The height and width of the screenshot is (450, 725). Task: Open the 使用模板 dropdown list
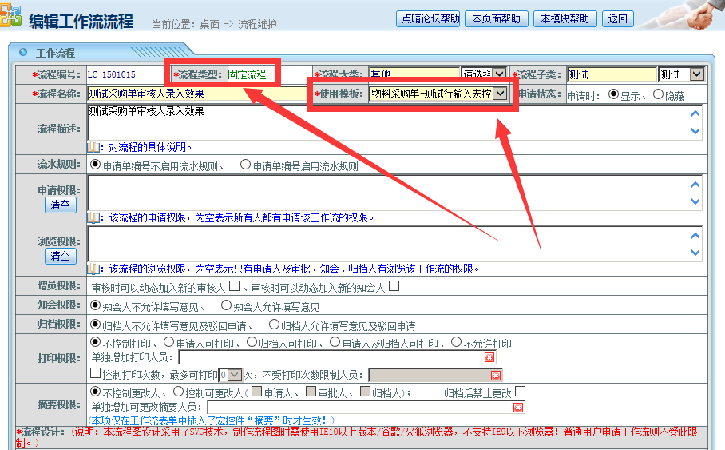pos(500,94)
